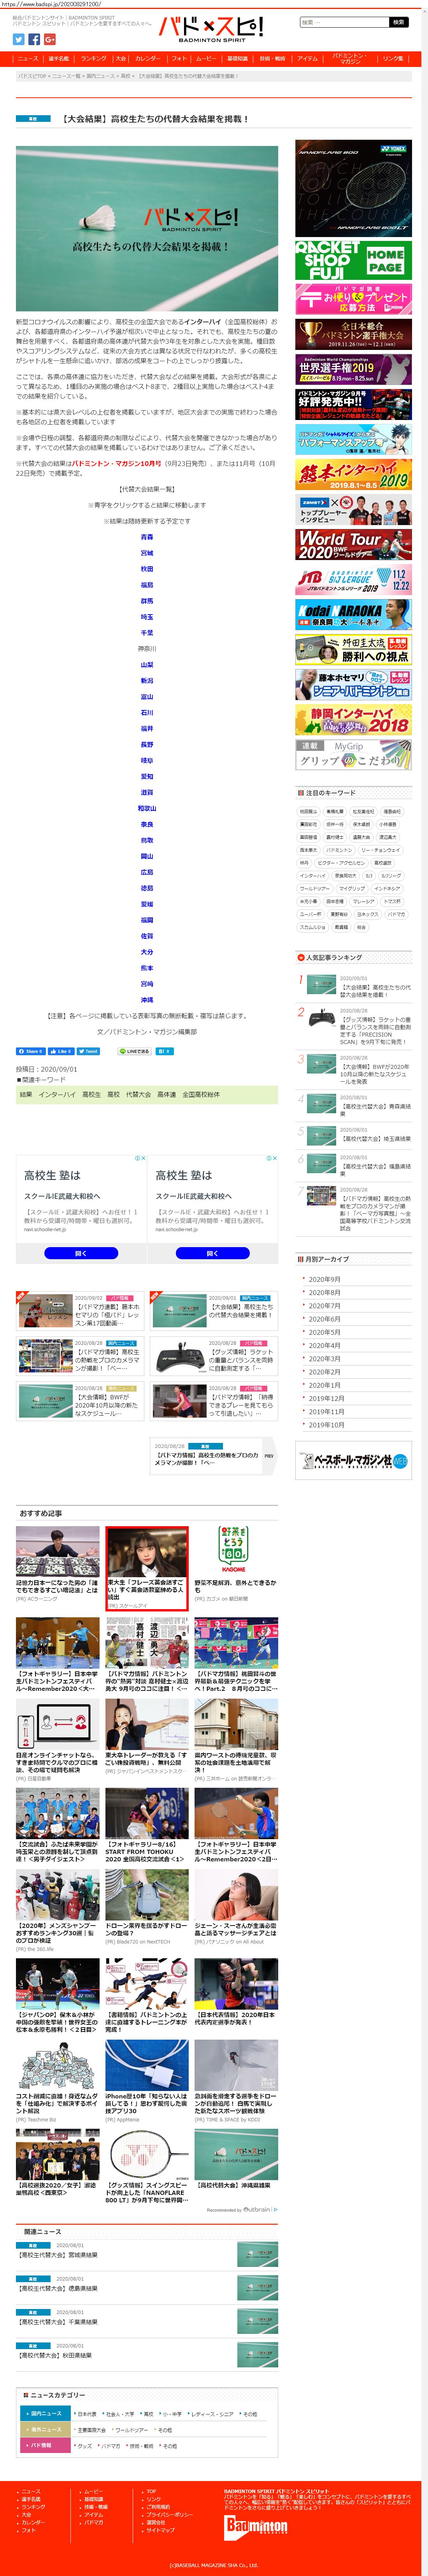Viewport: 428px width, 2576px height.
Task: Follow the 埼玉 prefecture results link
Action: [x=147, y=617]
